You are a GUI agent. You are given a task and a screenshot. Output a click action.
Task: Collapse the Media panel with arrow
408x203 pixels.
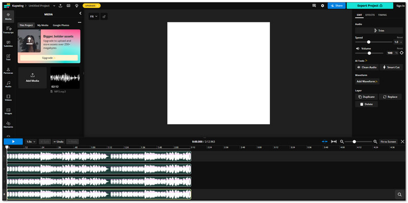(x=80, y=13)
